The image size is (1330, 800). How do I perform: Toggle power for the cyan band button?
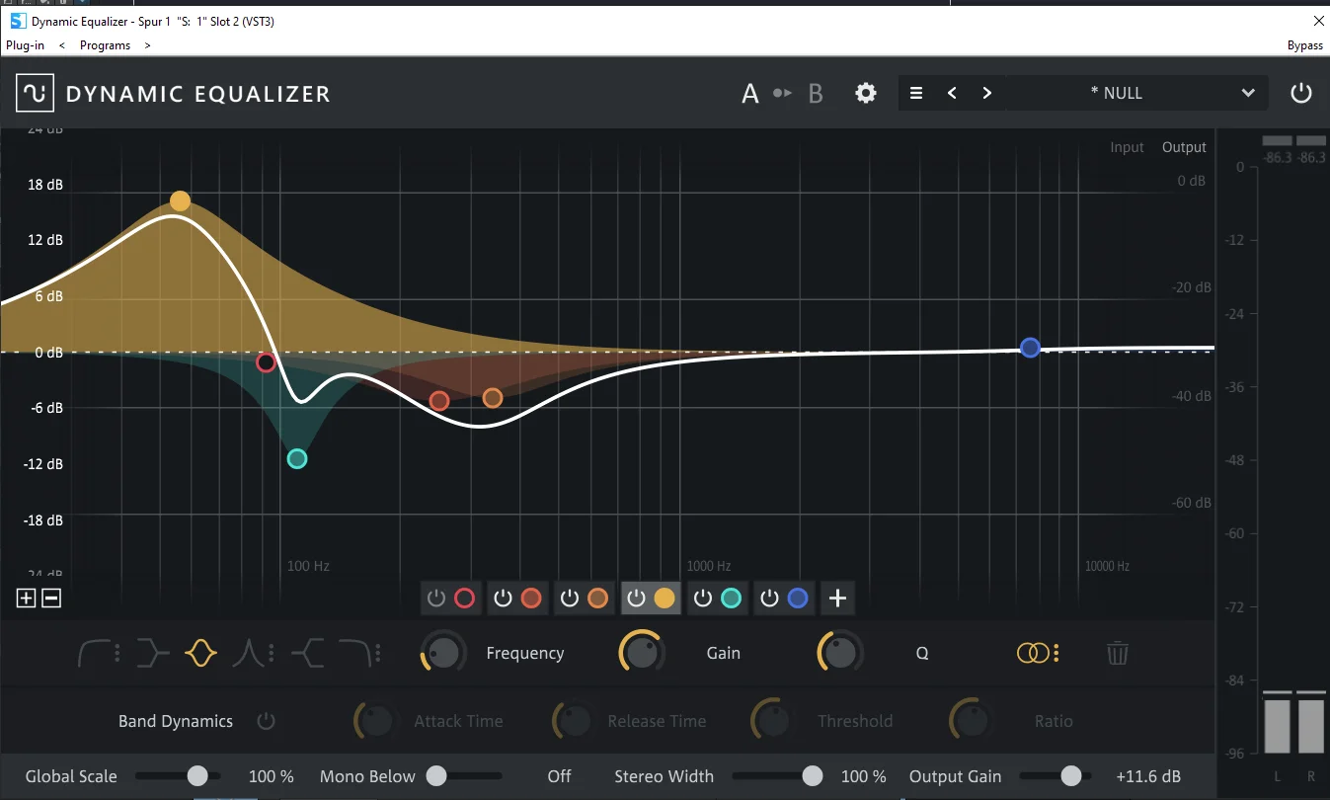pyautogui.click(x=703, y=598)
